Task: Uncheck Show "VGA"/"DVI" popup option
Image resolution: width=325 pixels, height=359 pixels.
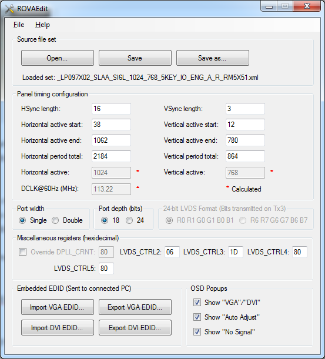Action: point(197,303)
